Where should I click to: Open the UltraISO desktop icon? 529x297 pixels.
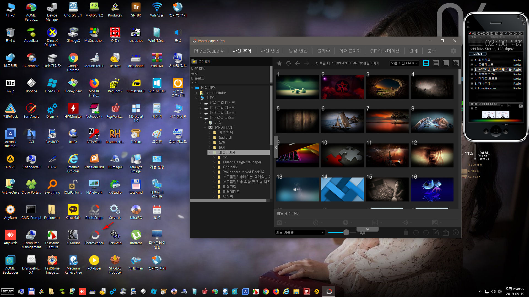coord(136,212)
